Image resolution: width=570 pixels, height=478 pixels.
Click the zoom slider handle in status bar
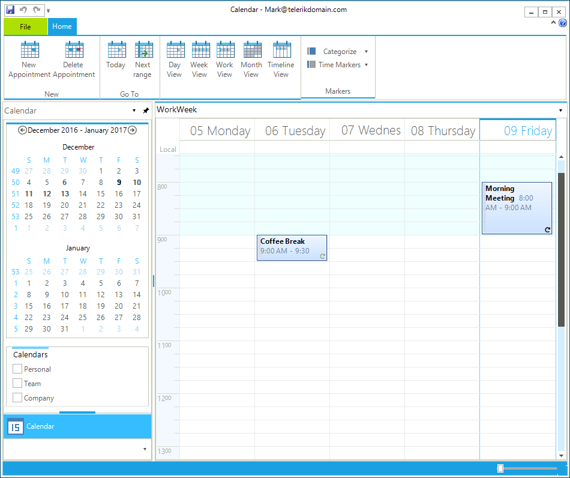(x=500, y=468)
